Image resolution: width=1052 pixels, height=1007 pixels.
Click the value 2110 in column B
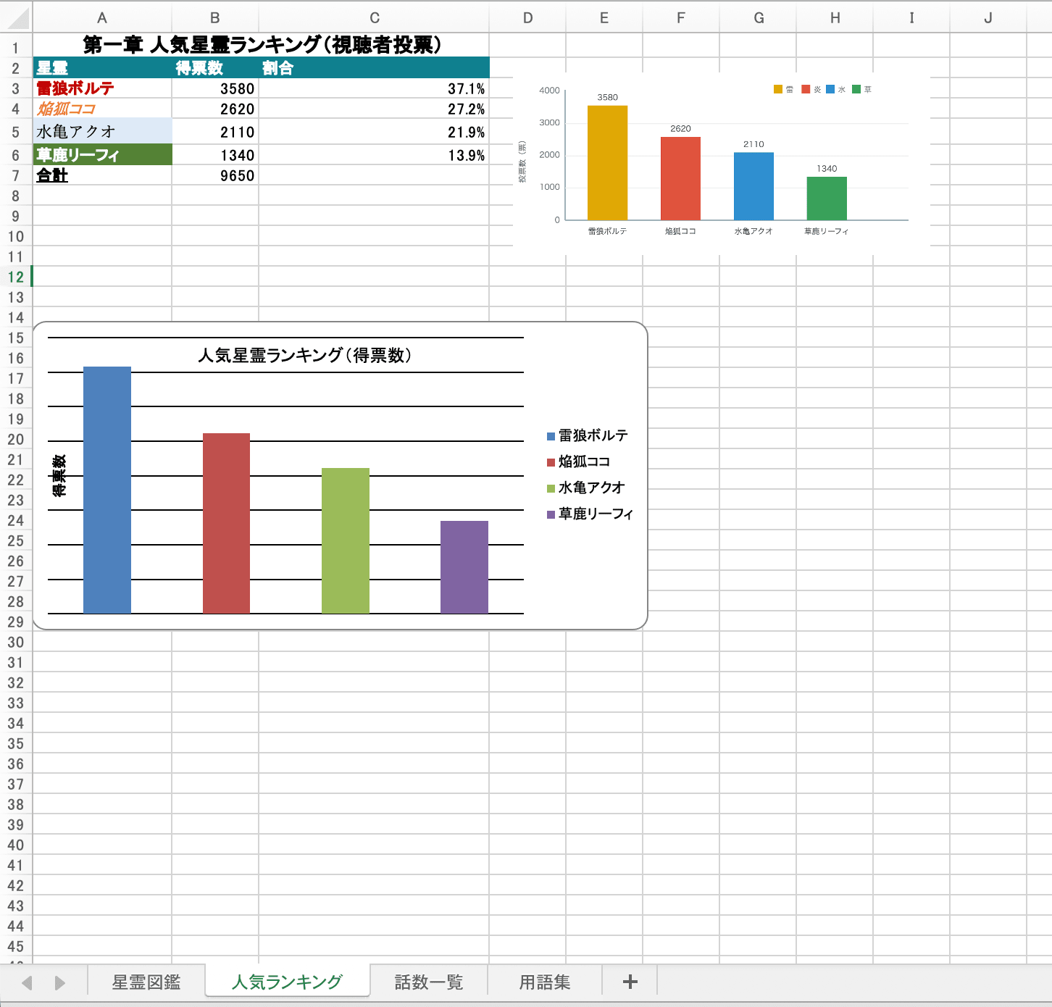[215, 131]
